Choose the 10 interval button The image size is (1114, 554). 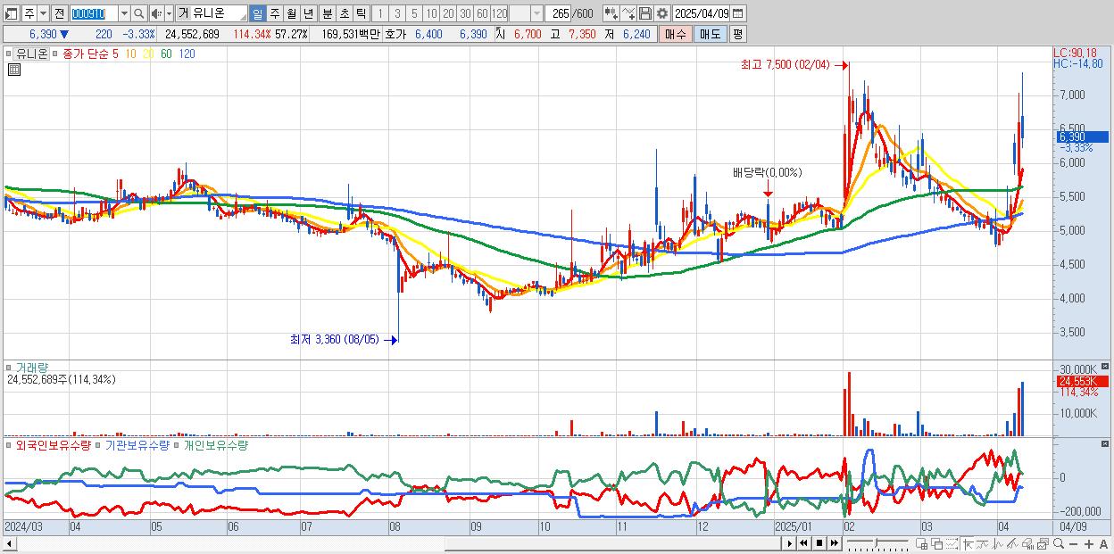pos(431,13)
